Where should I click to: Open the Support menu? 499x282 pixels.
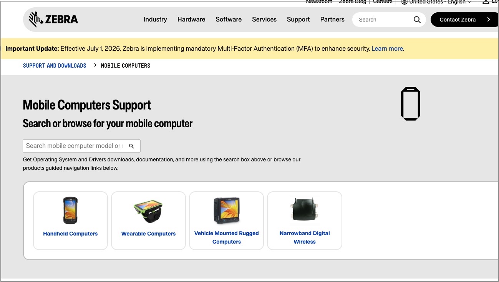(x=298, y=20)
